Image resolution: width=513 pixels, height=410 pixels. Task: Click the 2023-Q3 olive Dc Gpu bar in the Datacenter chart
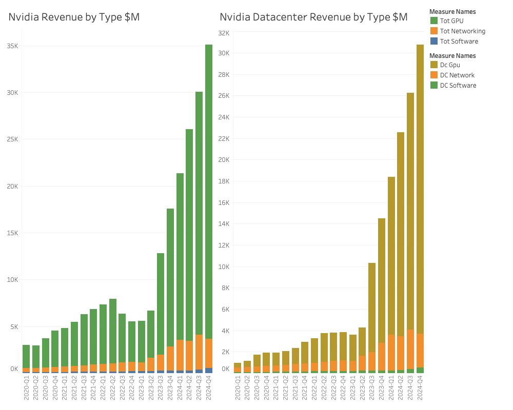pyautogui.click(x=372, y=307)
